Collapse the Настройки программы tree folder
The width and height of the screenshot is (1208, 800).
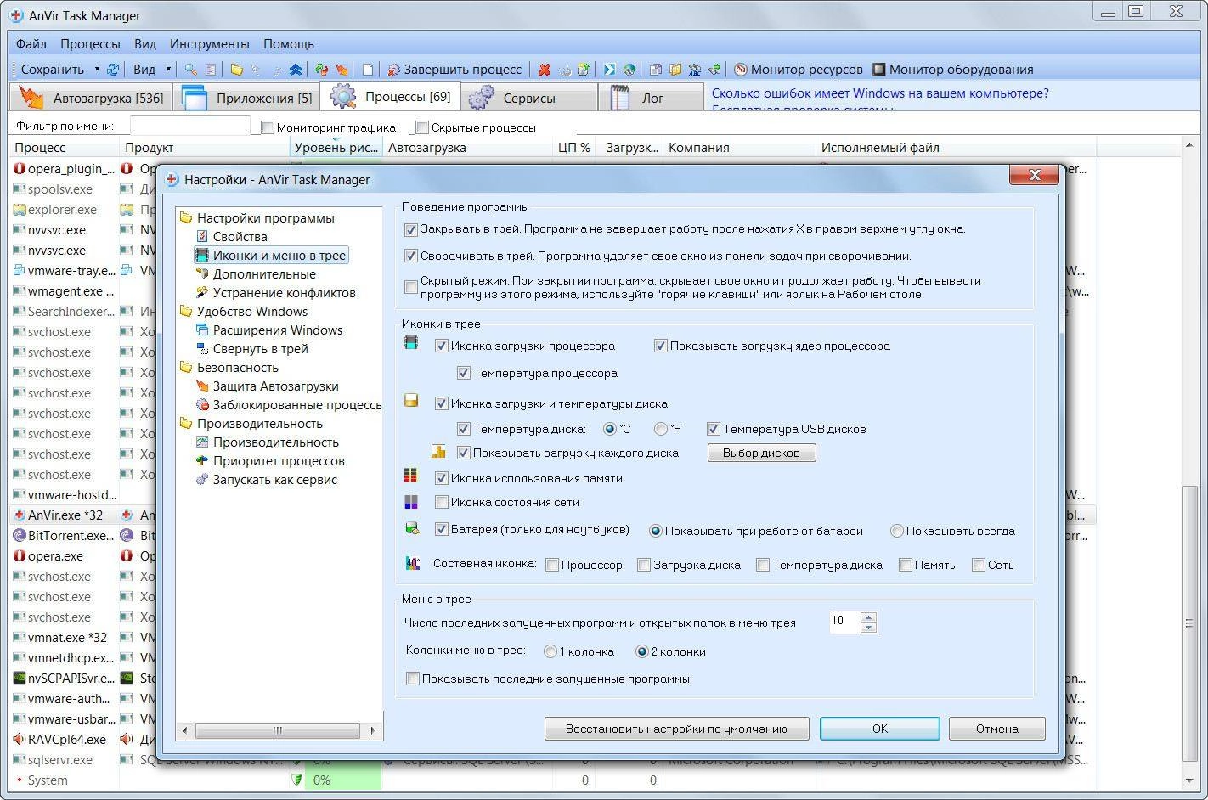click(x=186, y=218)
